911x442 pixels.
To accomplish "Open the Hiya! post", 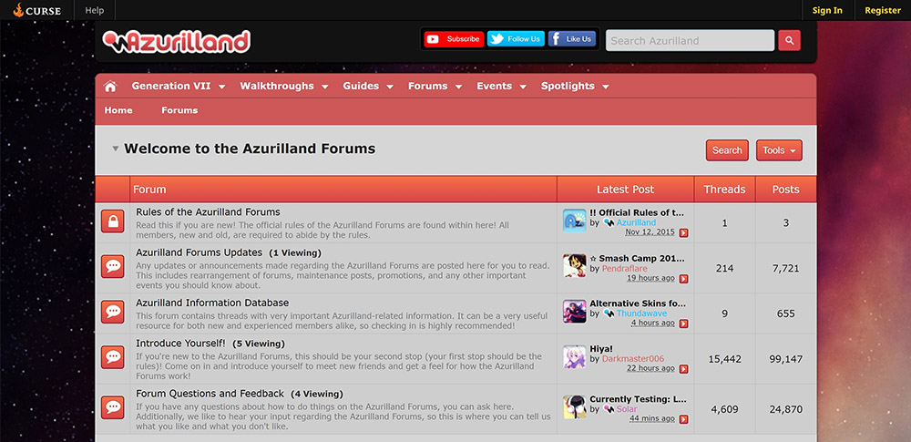I will pos(600,349).
